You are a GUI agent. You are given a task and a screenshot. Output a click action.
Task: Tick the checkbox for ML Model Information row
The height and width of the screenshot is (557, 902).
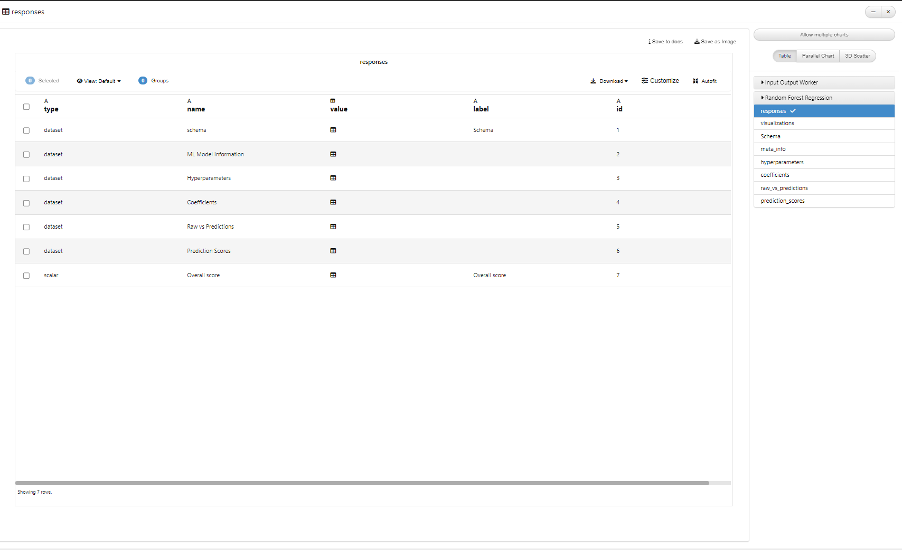click(26, 155)
